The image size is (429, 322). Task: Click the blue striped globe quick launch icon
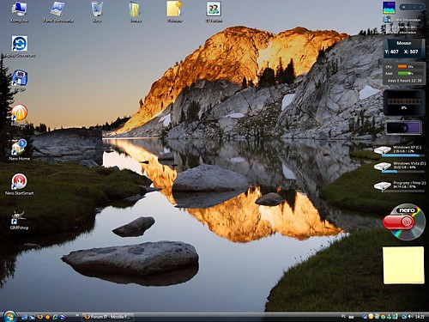(x=63, y=317)
